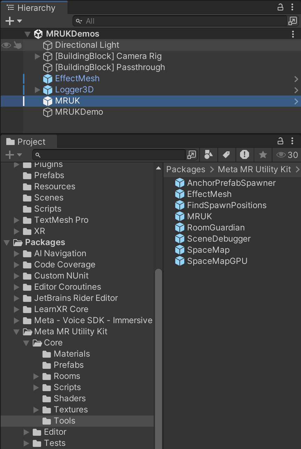The height and width of the screenshot is (449, 301).
Task: Collapse the Meta MR Utility Kit folder
Action: (x=16, y=332)
